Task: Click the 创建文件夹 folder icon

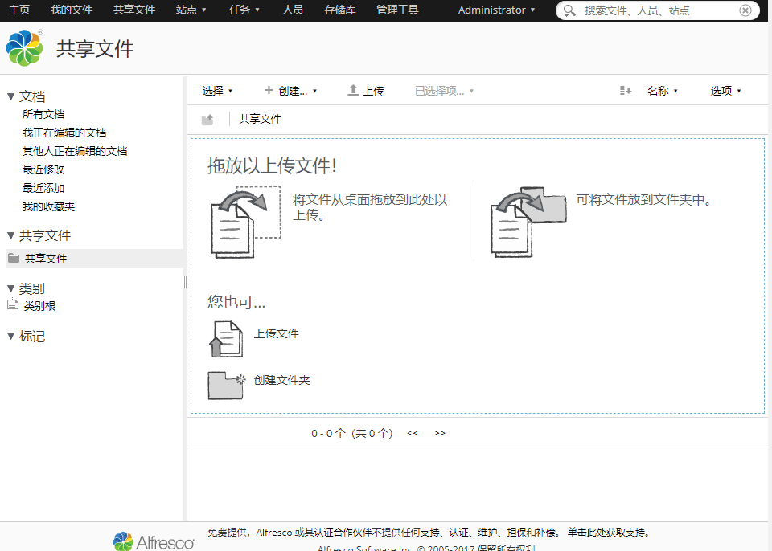Action: coord(226,385)
